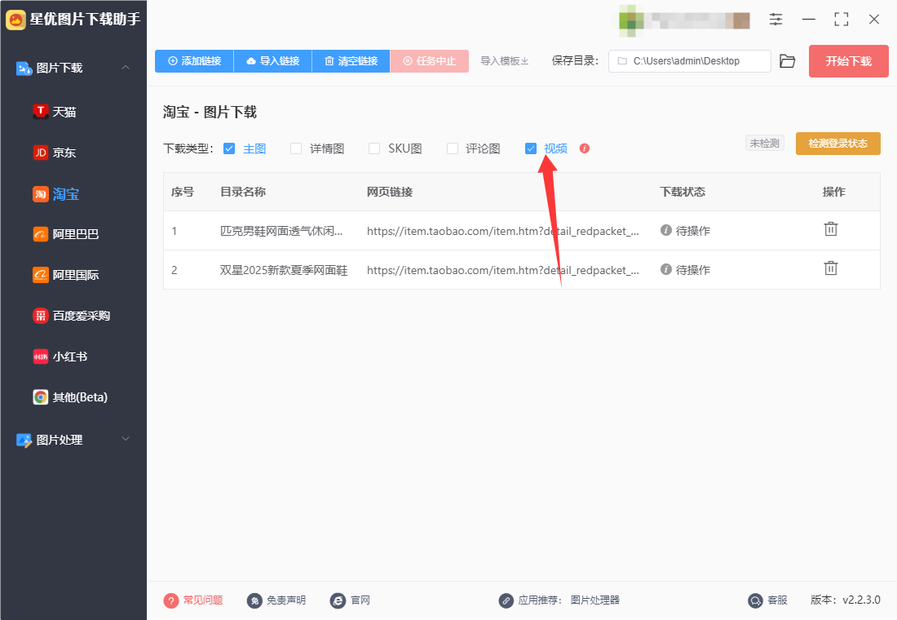Click the 添加链接 button
Screen dimensions: 897x620
pos(194,61)
